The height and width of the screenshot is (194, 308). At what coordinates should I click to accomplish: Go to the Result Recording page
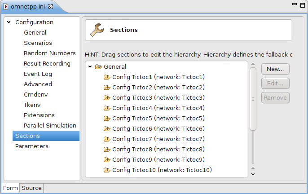coord(47,64)
